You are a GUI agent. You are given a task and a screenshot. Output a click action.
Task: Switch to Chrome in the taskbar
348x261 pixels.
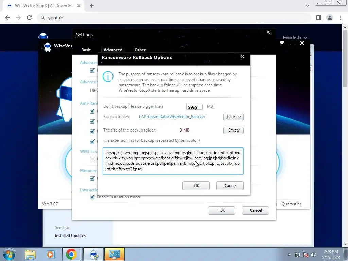[71, 254]
